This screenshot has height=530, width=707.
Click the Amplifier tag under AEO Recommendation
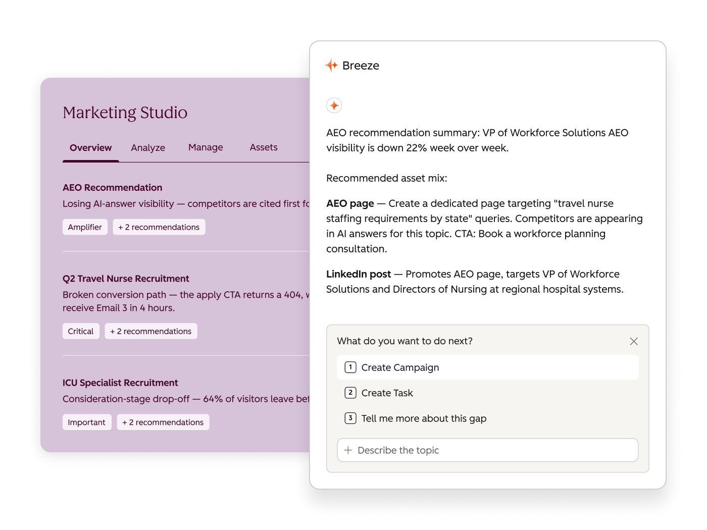point(85,227)
